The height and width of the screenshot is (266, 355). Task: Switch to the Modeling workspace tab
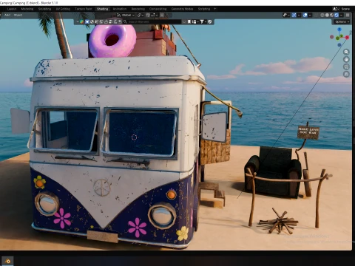point(27,9)
